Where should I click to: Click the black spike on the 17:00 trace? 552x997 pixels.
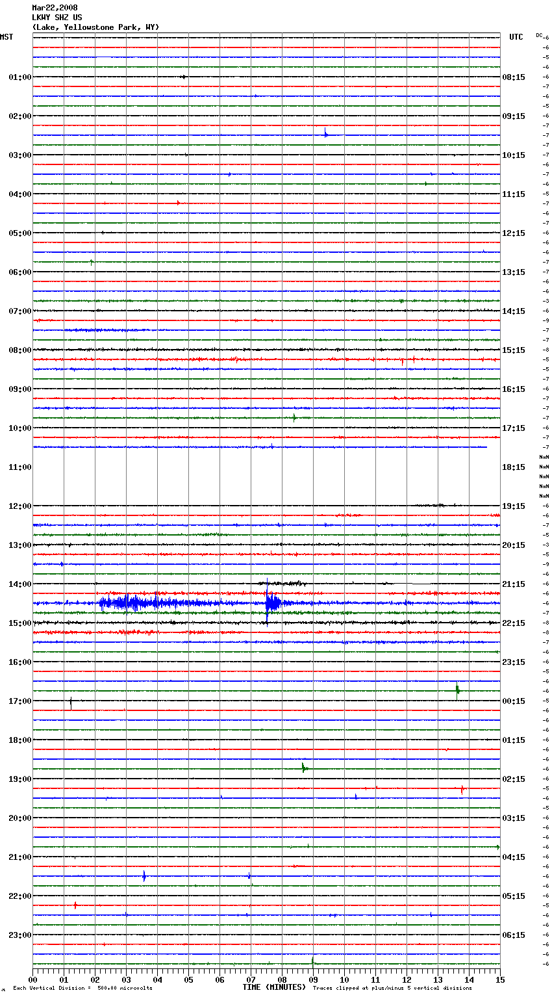click(x=71, y=702)
